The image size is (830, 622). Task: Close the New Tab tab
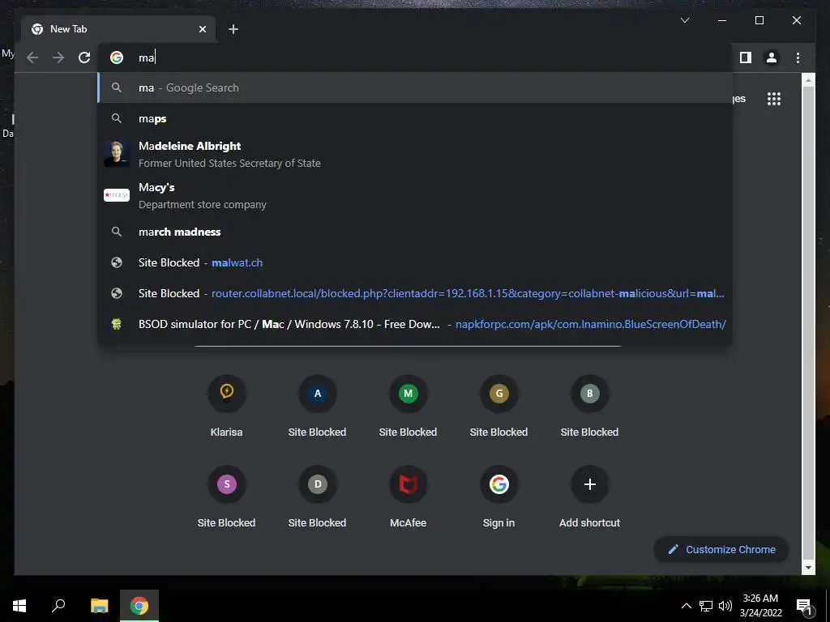(202, 29)
